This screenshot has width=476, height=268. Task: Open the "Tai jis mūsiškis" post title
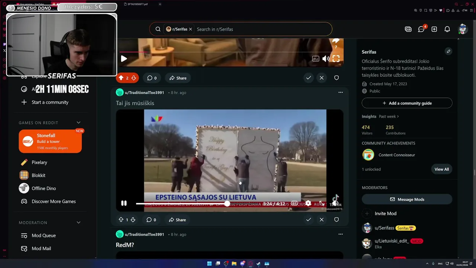point(135,103)
